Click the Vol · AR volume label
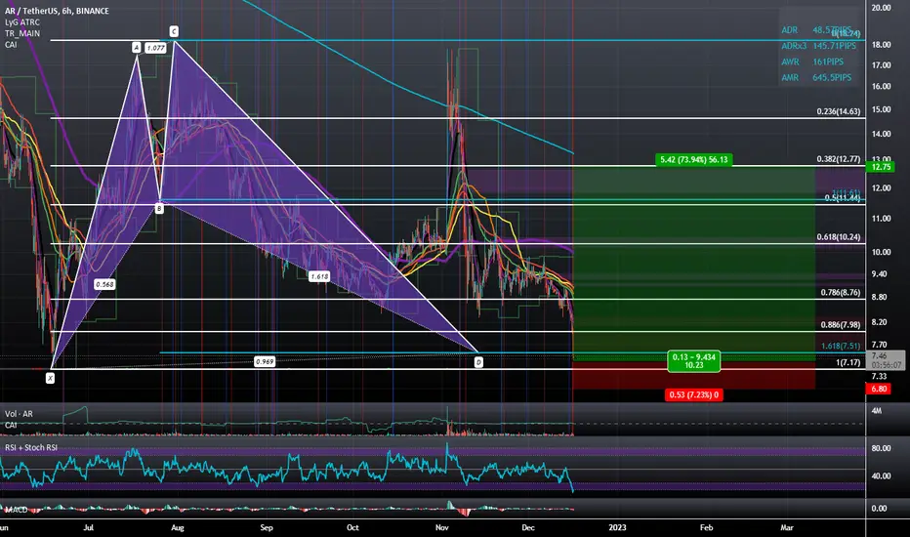The height and width of the screenshot is (537, 910). coord(19,414)
